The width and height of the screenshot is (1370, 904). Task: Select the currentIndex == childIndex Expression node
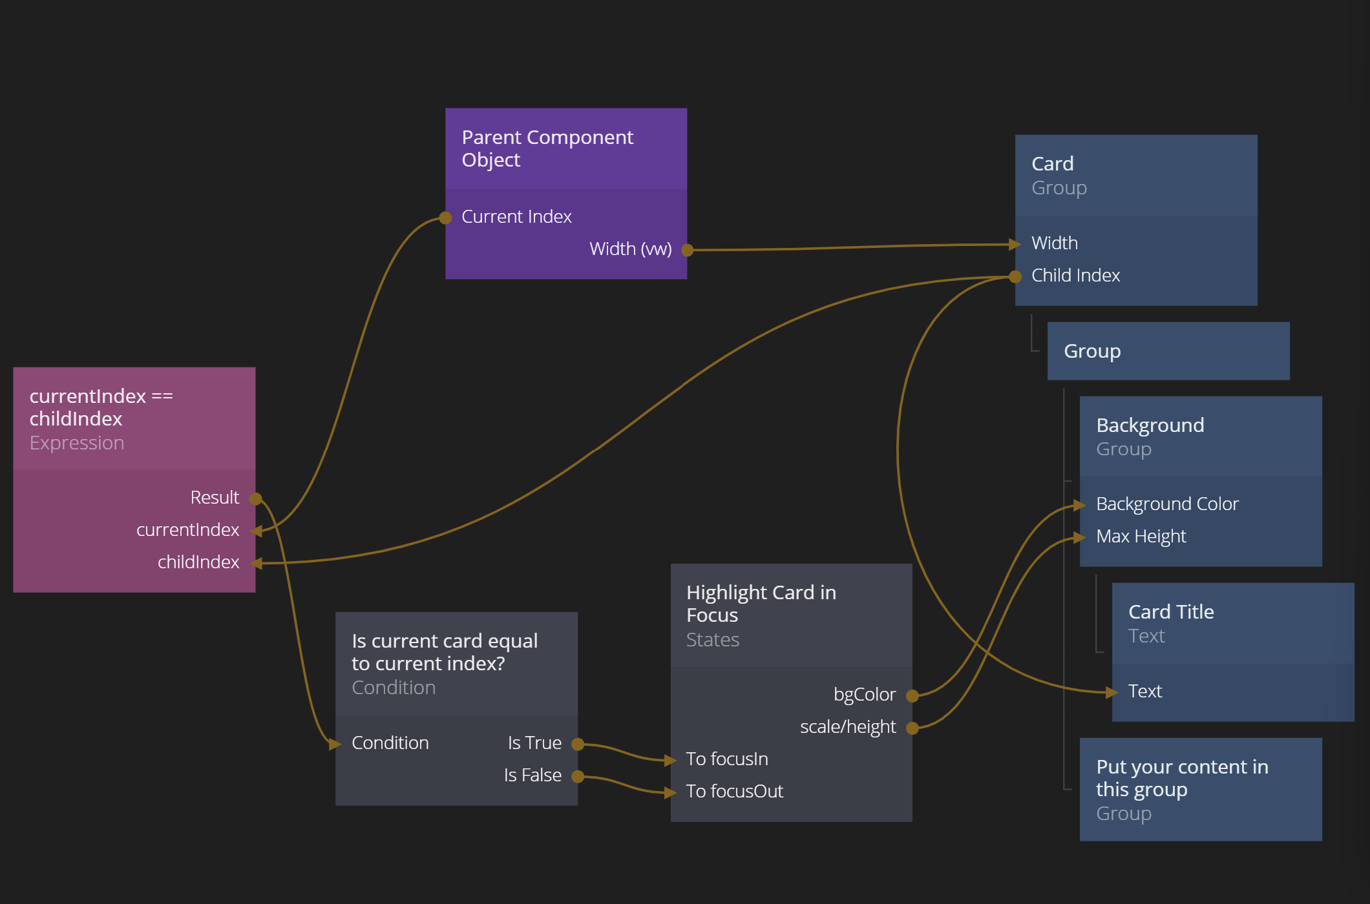click(134, 418)
